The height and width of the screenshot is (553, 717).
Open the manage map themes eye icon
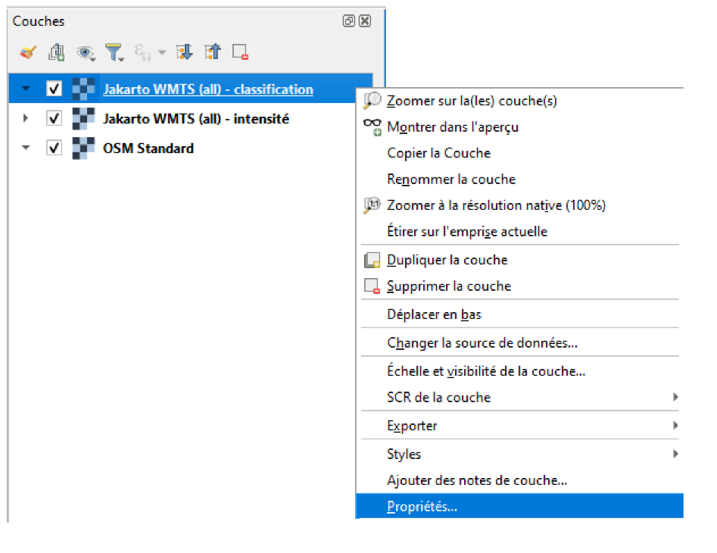pos(86,52)
